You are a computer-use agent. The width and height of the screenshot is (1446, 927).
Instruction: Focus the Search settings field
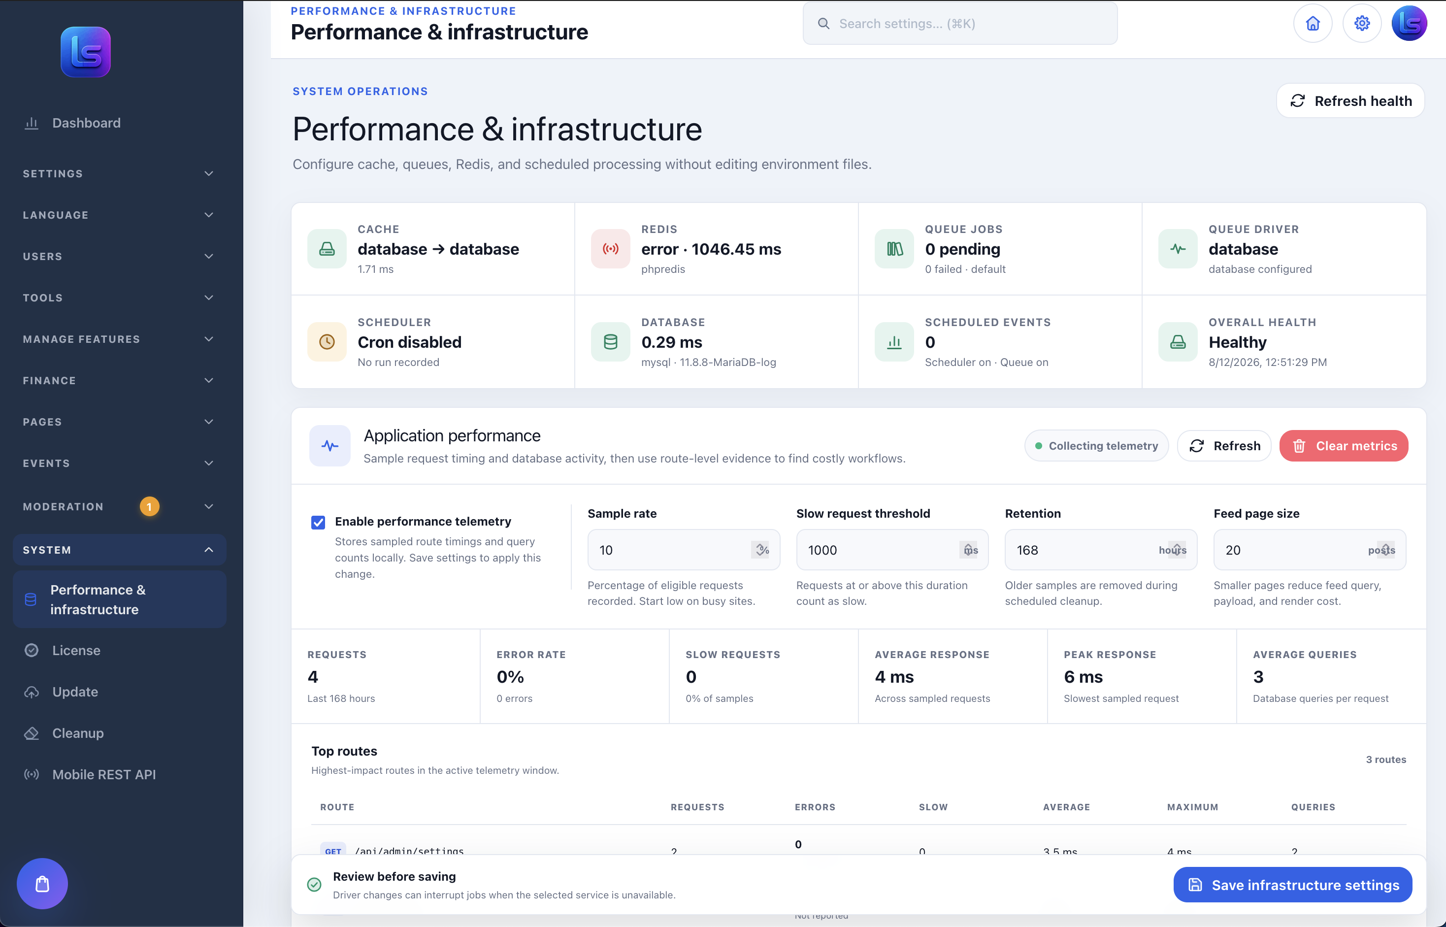pos(960,24)
